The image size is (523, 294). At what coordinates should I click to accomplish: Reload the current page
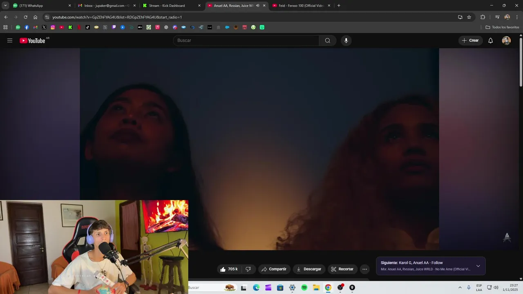(25, 17)
